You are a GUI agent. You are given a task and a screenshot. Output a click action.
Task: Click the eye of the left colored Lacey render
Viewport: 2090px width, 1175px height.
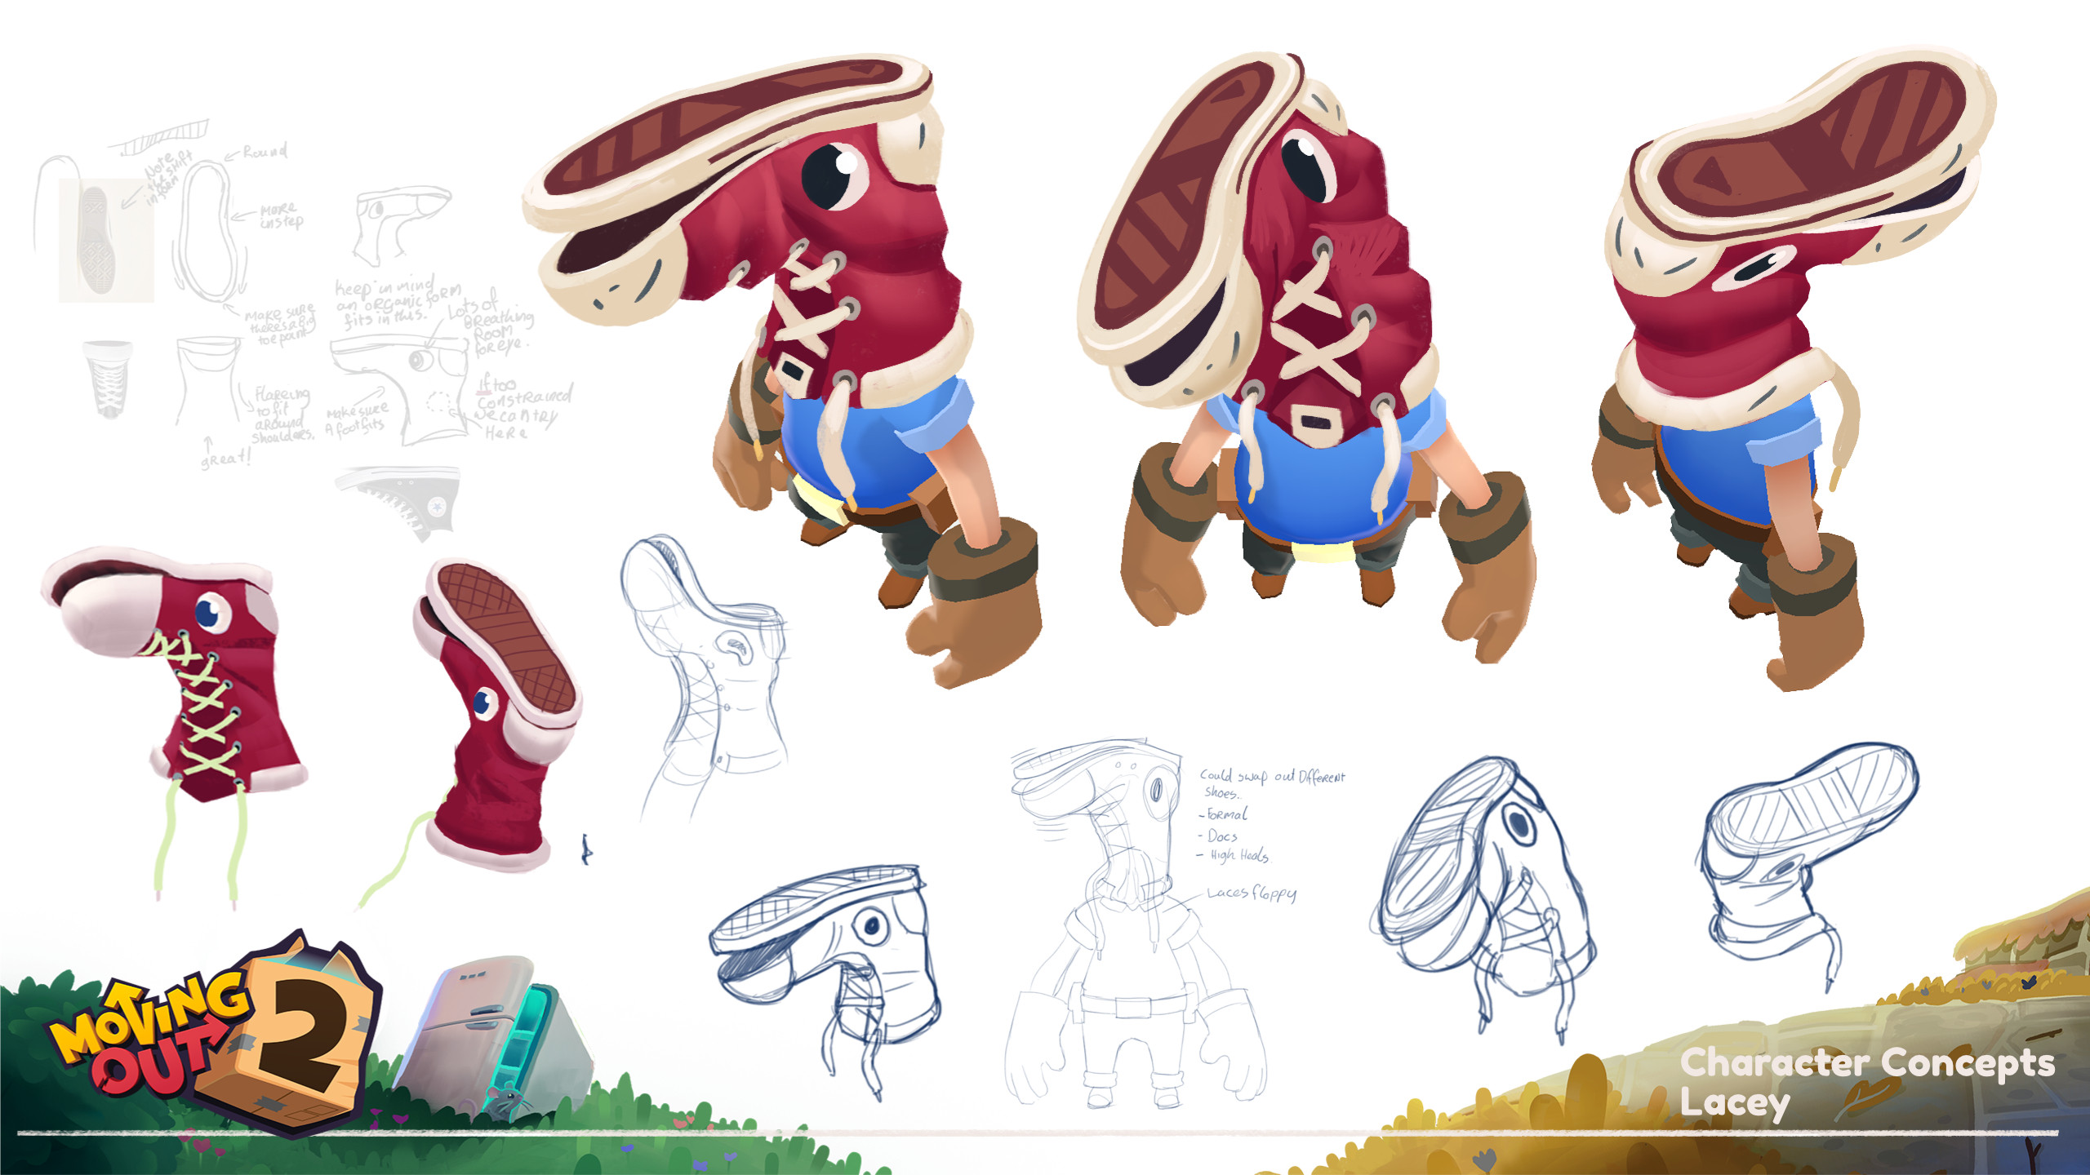(831, 176)
